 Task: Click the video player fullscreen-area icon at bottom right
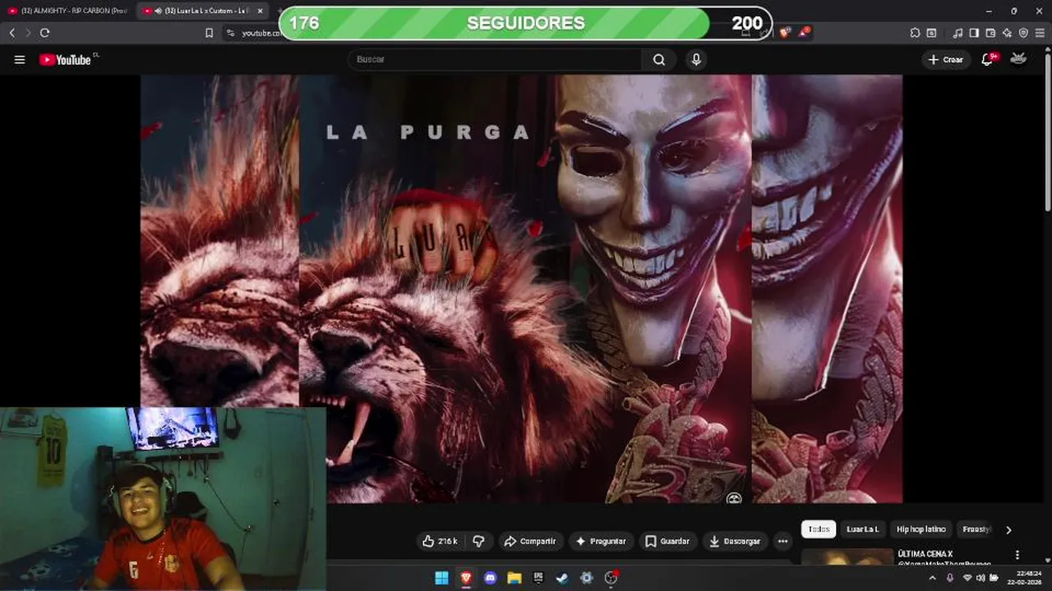pyautogui.click(x=734, y=498)
